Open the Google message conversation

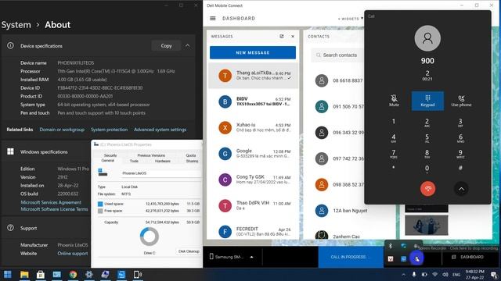point(253,154)
